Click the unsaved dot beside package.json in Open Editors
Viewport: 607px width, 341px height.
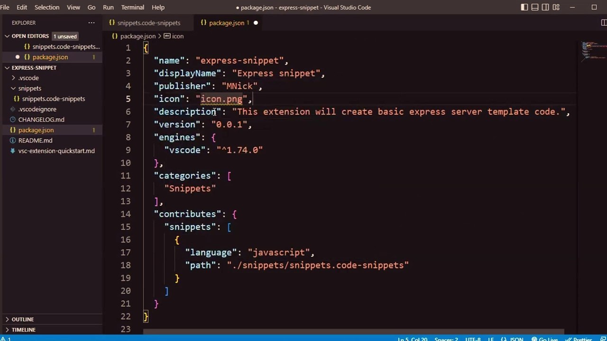click(x=18, y=57)
